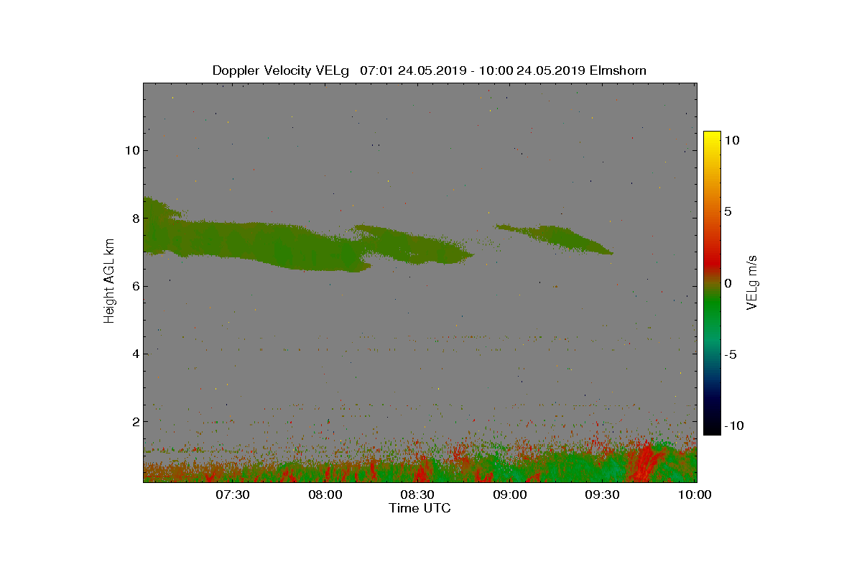This screenshot has width=862, height=575.
Task: Click the colorbar tick label 5
Action: tap(727, 211)
